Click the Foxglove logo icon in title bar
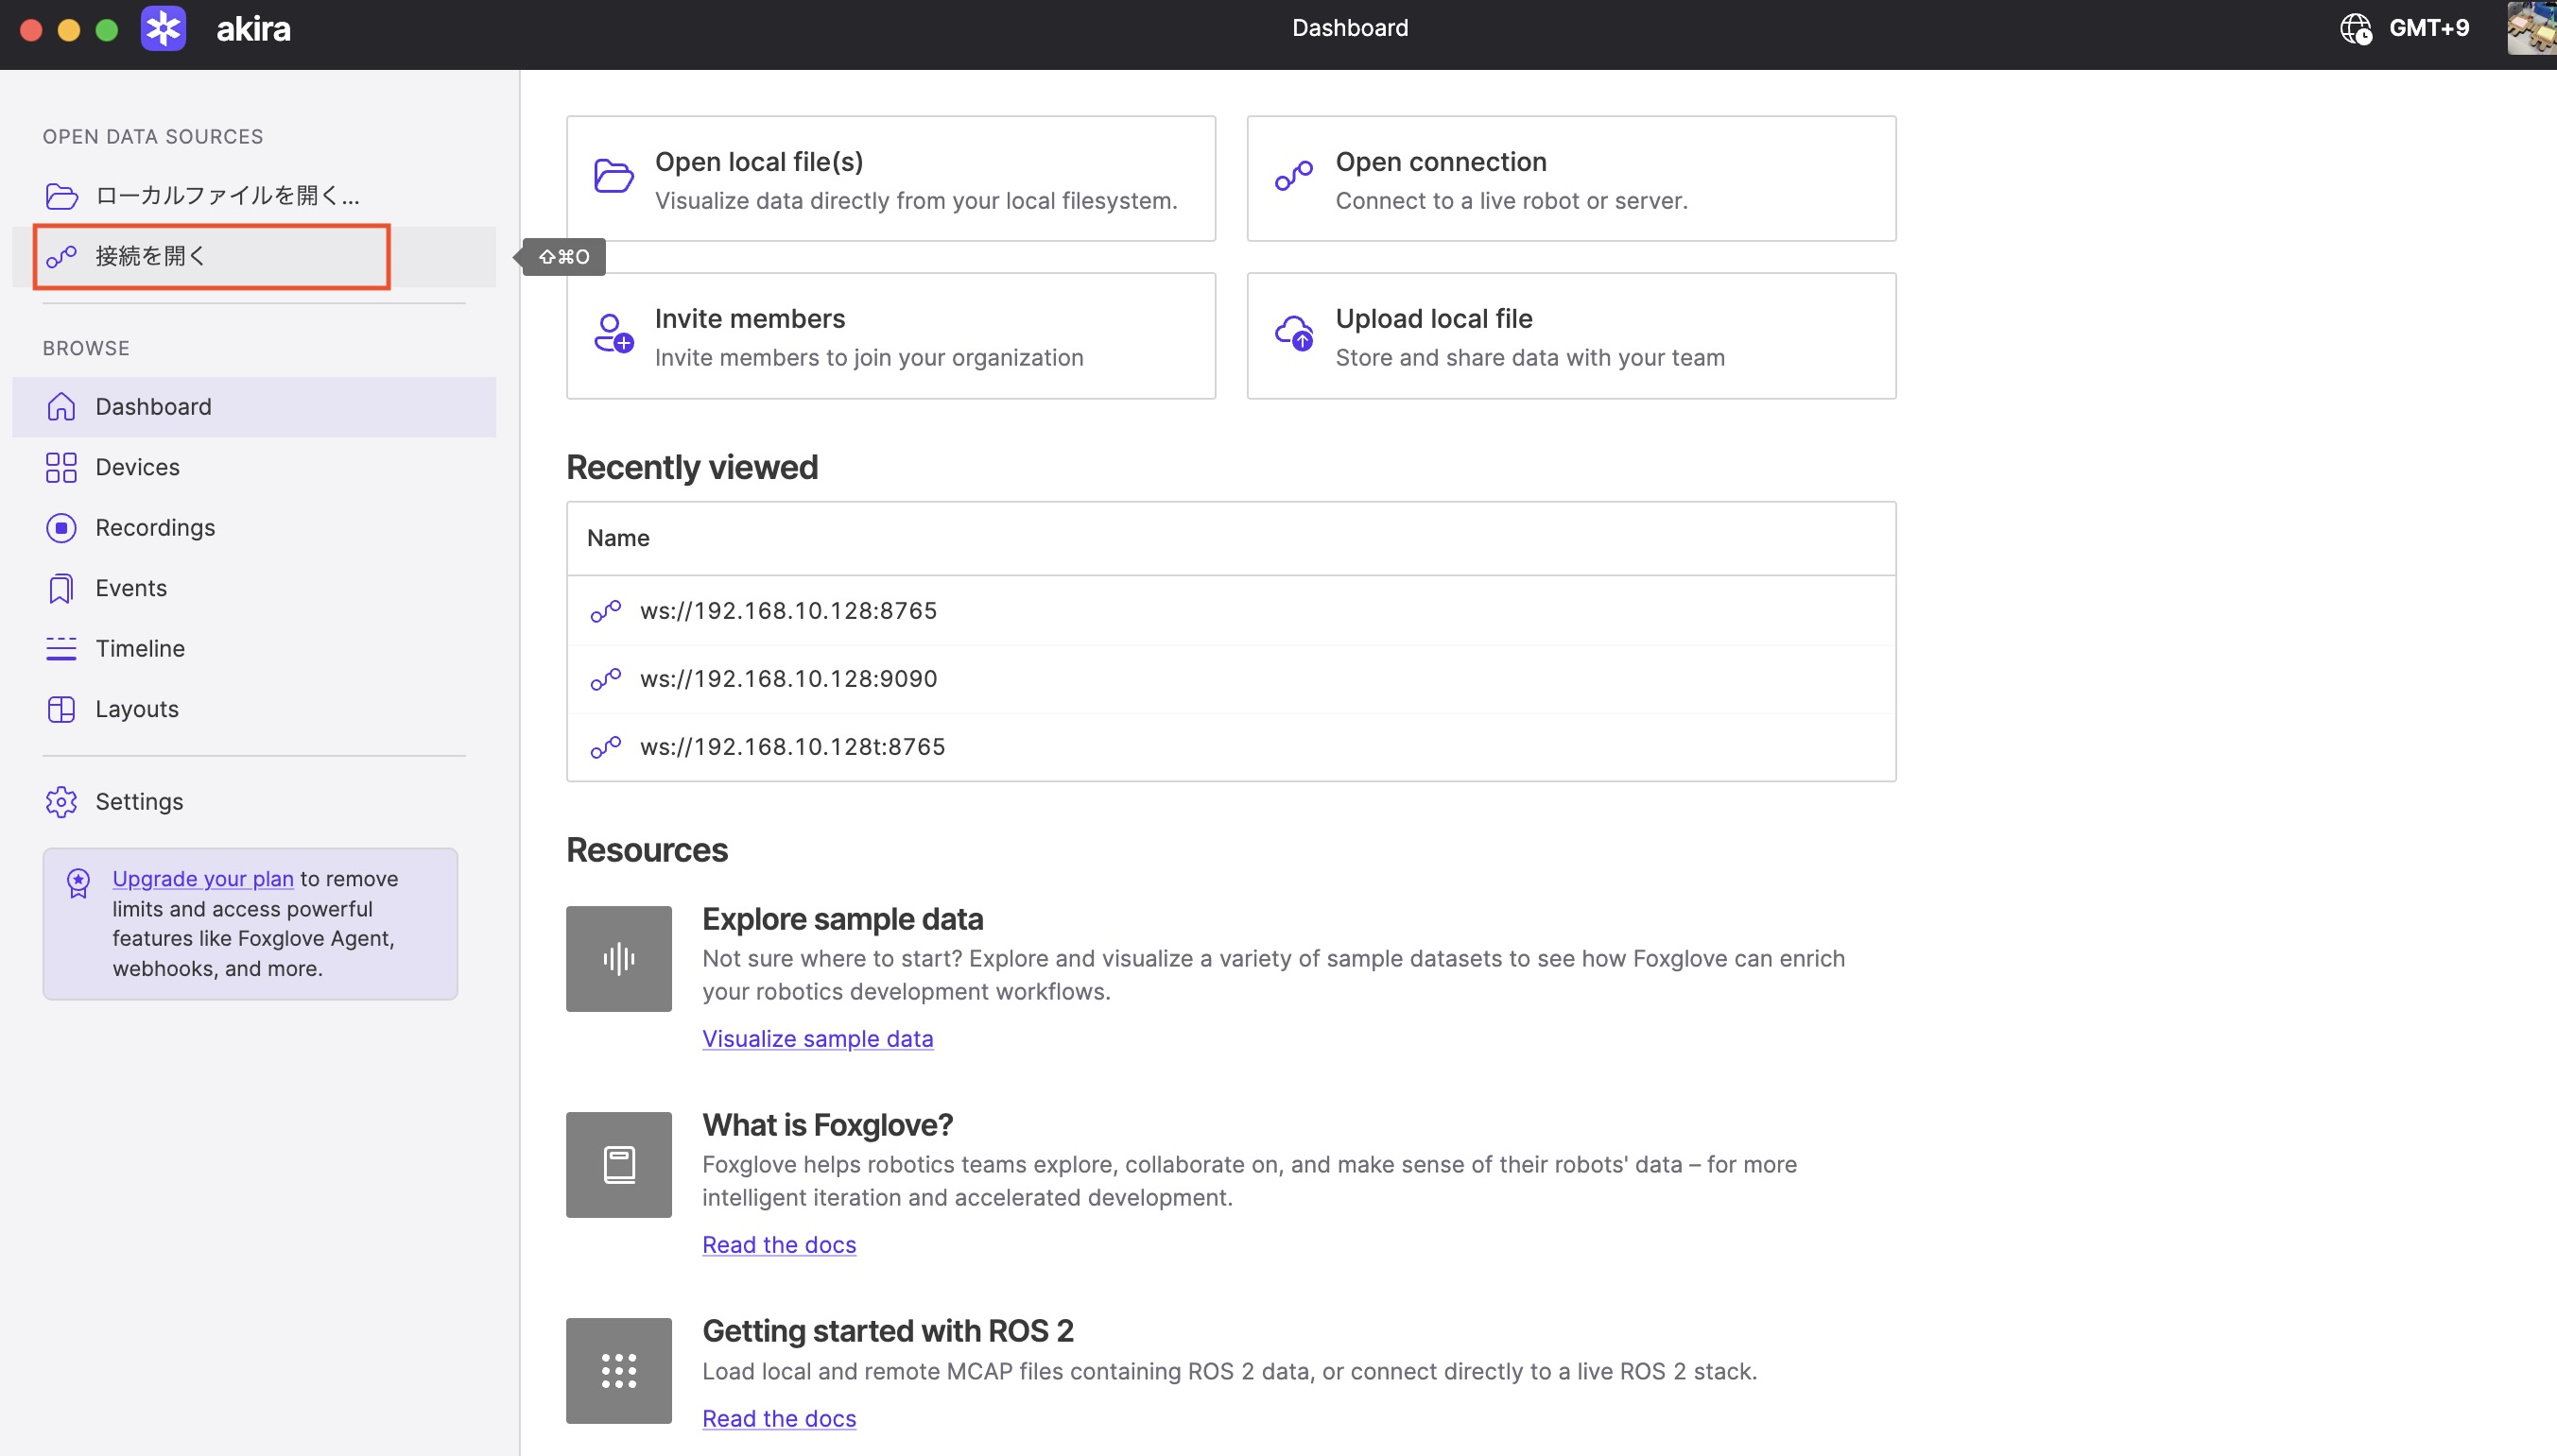2557x1456 pixels. tap(164, 28)
